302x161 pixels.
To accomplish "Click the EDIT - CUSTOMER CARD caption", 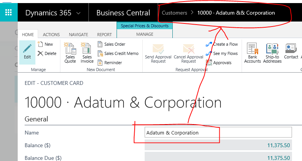I will tap(54, 83).
